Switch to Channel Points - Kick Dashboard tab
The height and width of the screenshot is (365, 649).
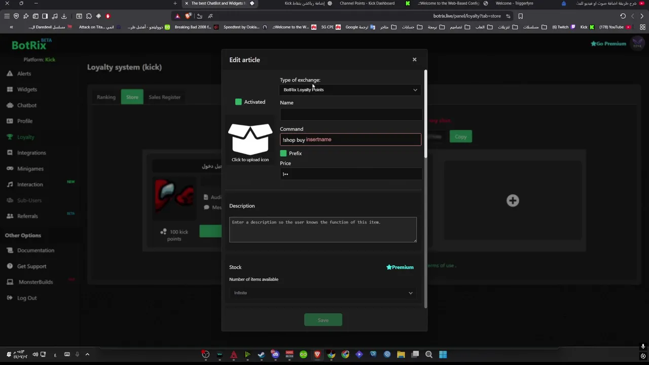tap(367, 3)
